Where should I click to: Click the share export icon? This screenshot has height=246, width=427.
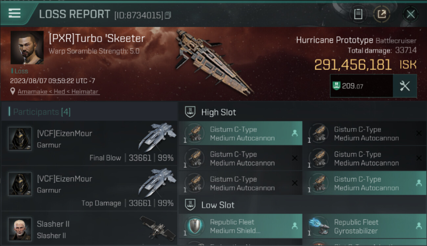click(382, 14)
